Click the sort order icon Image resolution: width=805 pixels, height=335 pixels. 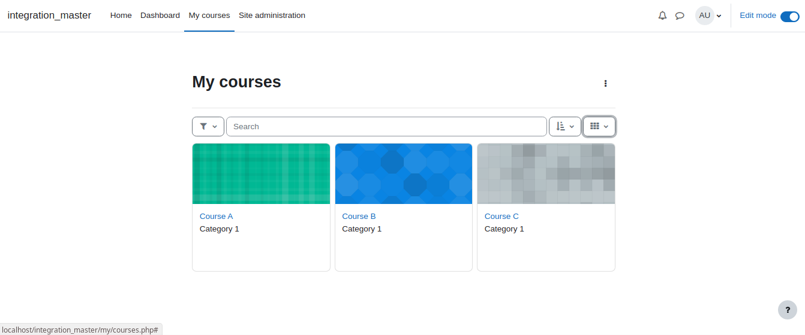(x=560, y=126)
